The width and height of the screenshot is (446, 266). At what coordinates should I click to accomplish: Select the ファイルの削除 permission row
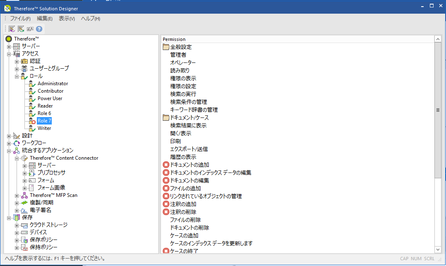click(x=186, y=220)
